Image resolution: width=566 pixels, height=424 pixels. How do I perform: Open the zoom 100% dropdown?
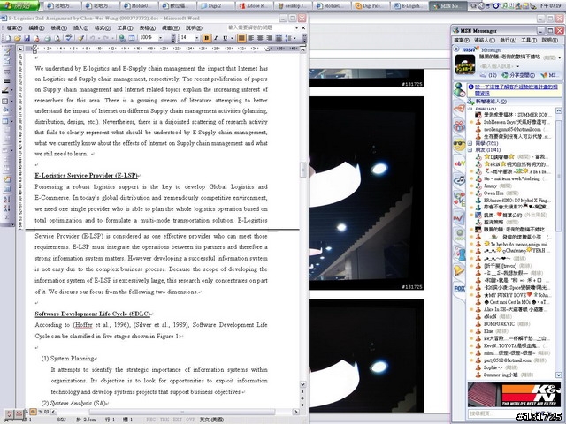(x=160, y=38)
